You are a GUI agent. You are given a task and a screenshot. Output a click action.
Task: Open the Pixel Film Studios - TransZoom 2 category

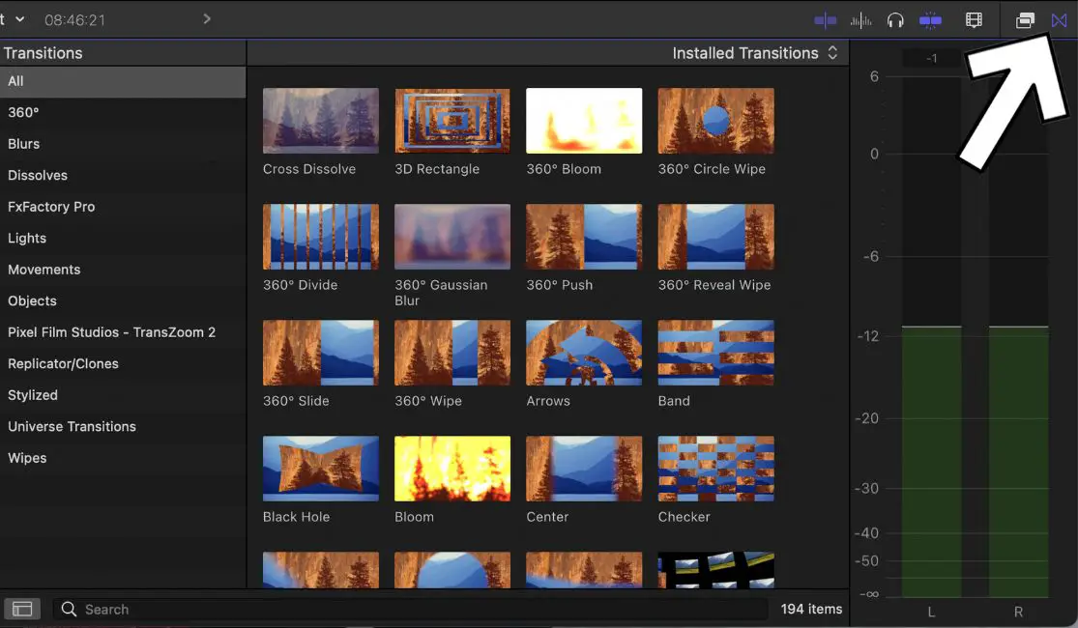(110, 331)
